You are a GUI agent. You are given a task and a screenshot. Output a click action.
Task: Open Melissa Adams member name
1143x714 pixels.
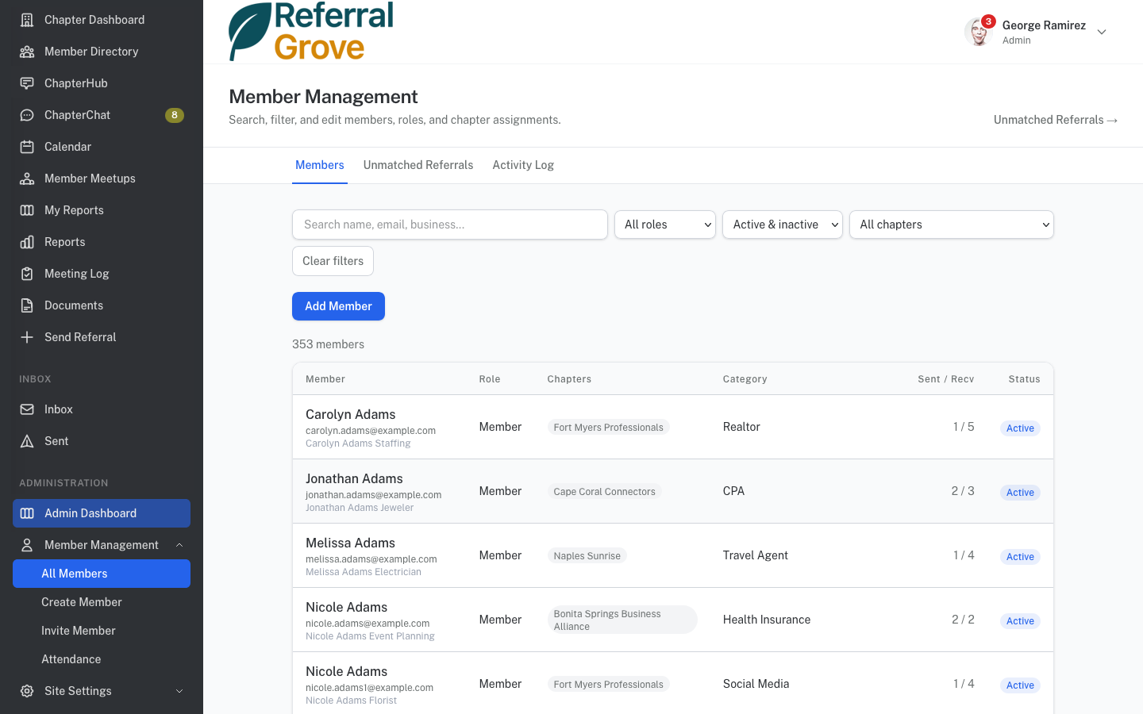point(350,543)
